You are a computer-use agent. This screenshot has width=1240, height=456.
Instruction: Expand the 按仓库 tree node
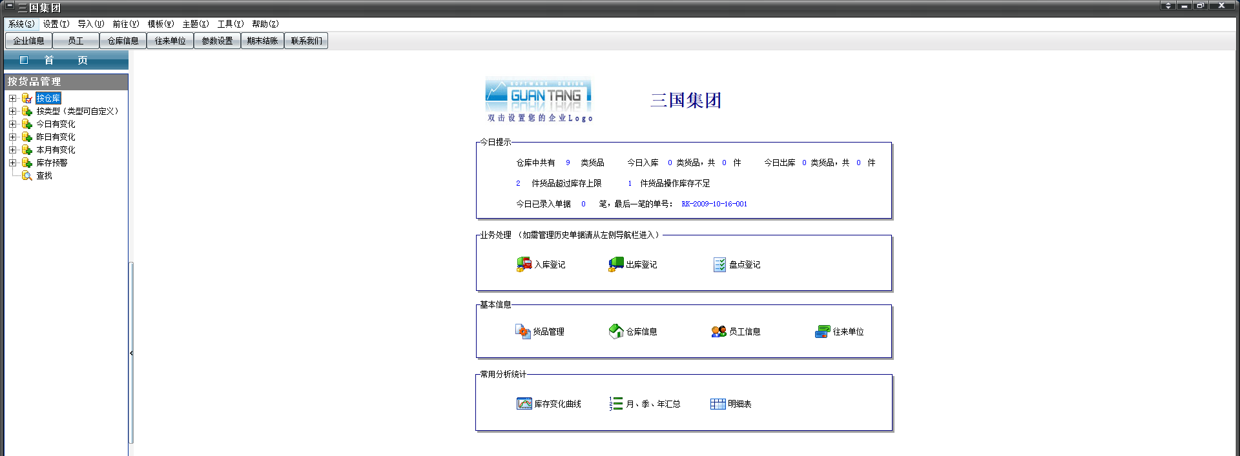(12, 98)
